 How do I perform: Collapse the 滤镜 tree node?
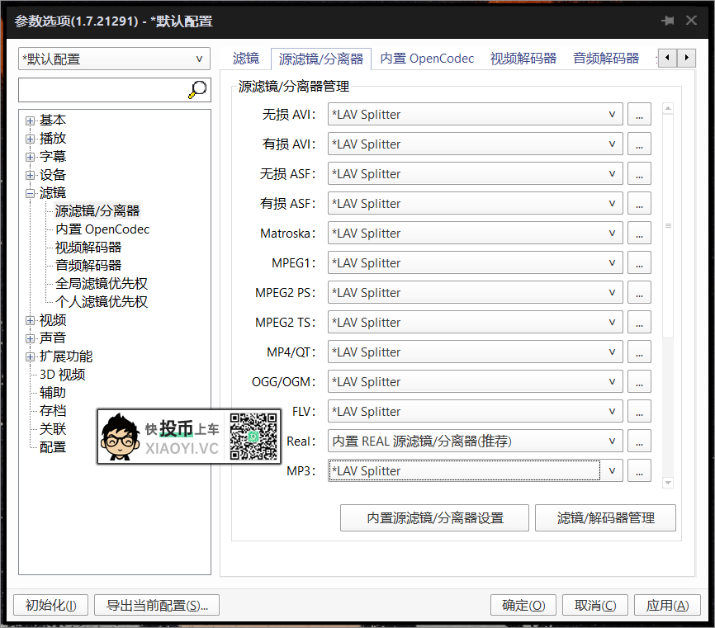(29, 192)
